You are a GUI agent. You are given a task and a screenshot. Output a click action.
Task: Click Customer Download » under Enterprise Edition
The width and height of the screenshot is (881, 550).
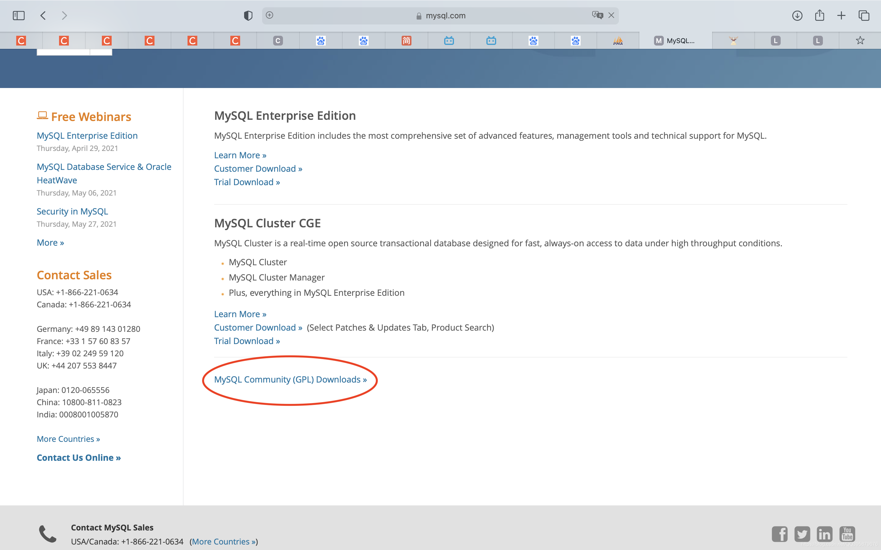258,169
